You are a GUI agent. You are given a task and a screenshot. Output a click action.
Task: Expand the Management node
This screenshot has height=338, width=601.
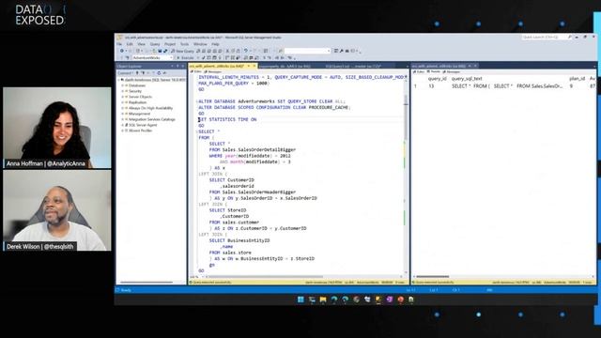coord(123,114)
